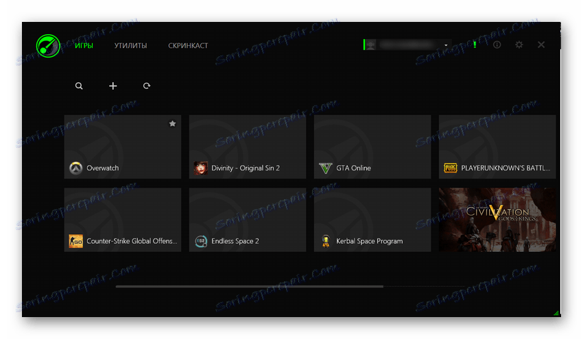Click the PUBG game icon
This screenshot has height=339, width=583.
(x=450, y=168)
